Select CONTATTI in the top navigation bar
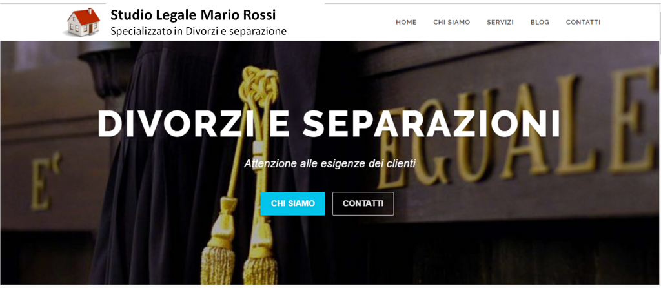The width and height of the screenshot is (661, 288). [583, 23]
